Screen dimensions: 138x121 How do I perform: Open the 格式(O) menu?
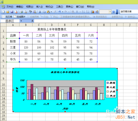(49, 7)
